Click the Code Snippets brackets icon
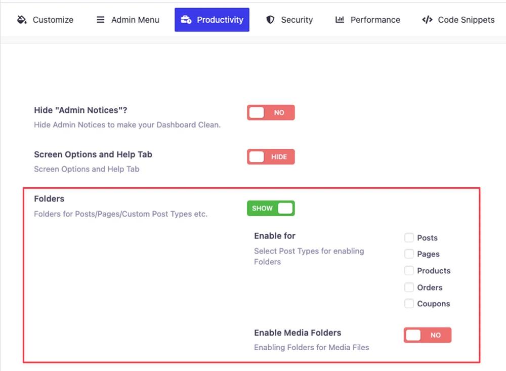The height and width of the screenshot is (371, 506). (427, 20)
